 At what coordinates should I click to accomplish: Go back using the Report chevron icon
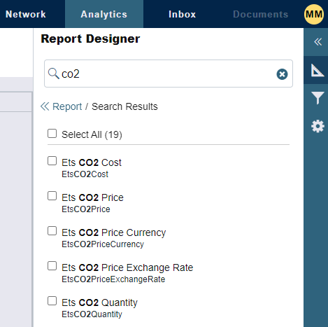click(45, 106)
